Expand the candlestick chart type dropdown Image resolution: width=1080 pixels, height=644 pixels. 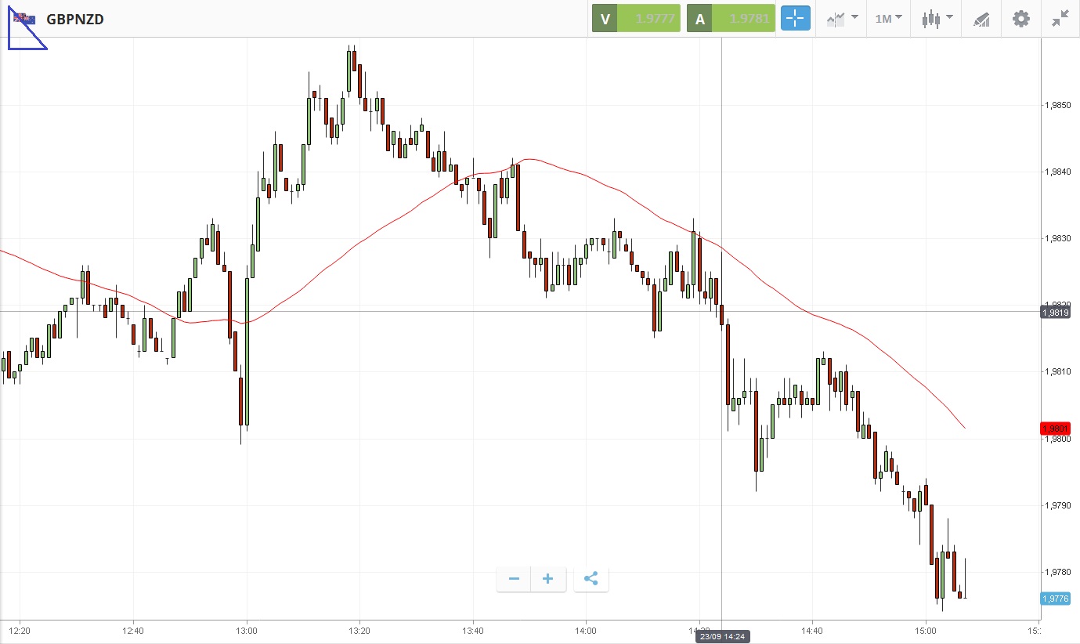[x=937, y=19]
